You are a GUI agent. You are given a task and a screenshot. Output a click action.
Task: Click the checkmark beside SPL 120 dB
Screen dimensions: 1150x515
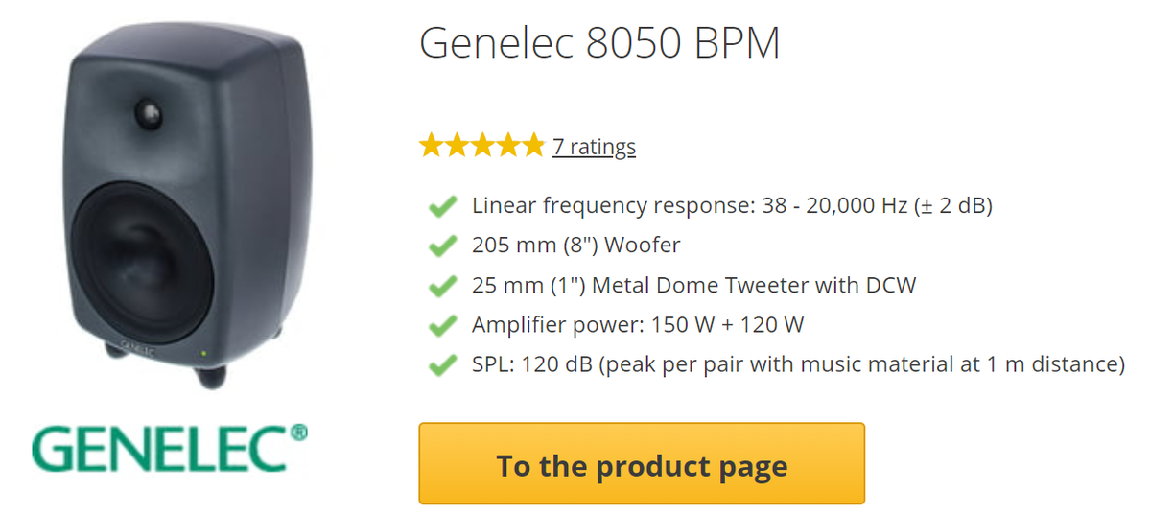click(441, 365)
